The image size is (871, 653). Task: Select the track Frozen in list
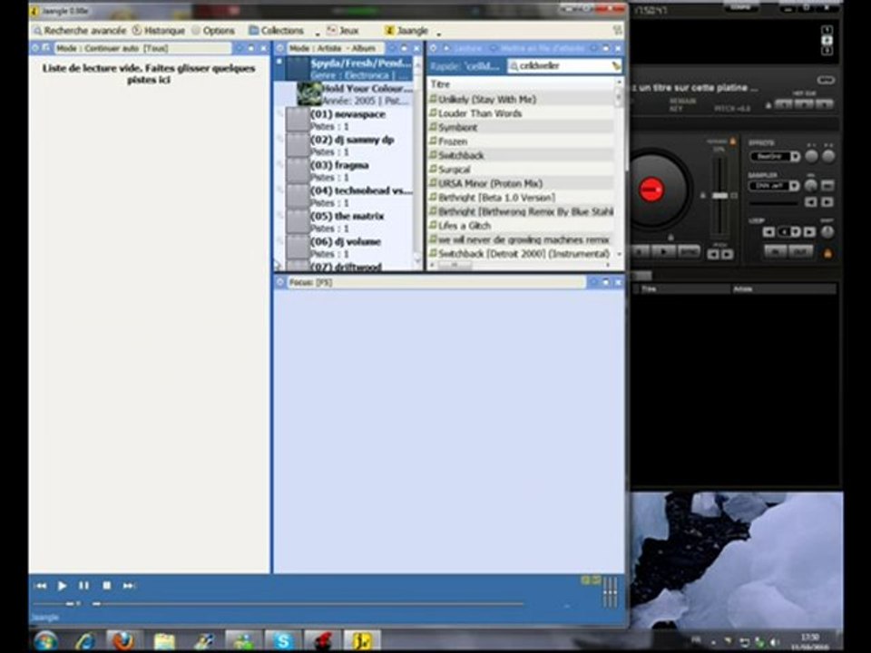(x=453, y=141)
